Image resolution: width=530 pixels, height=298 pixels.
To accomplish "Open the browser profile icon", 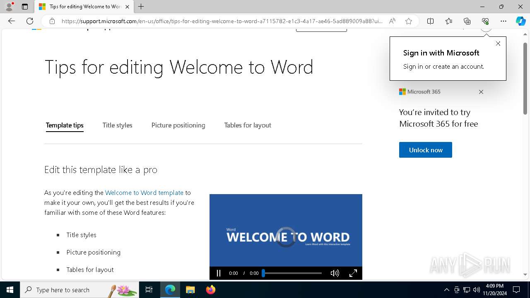I will [9, 7].
